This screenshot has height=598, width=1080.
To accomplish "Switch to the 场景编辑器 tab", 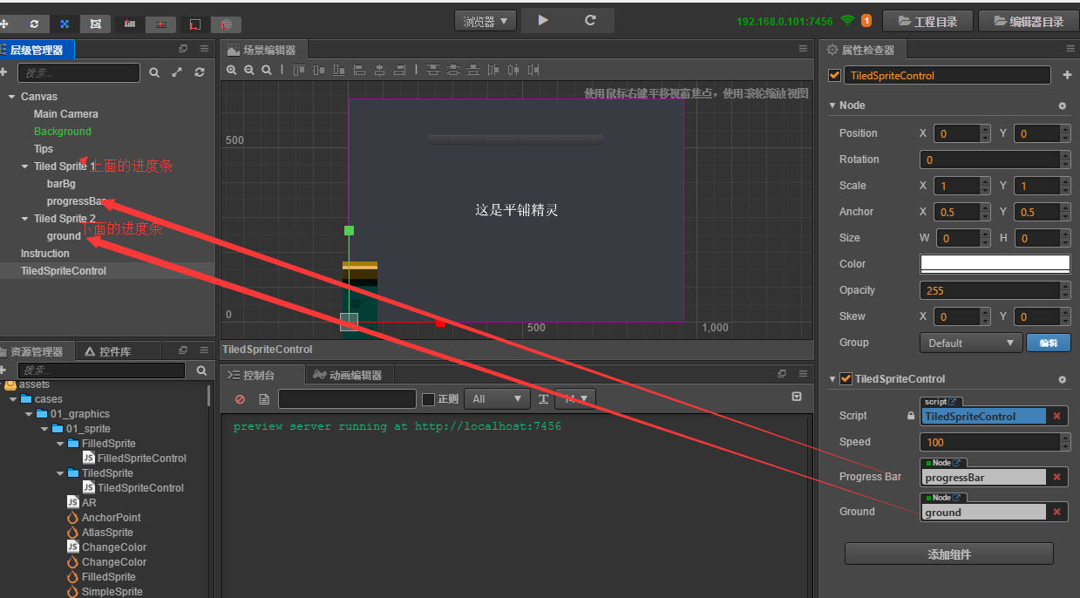I will pyautogui.click(x=262, y=50).
